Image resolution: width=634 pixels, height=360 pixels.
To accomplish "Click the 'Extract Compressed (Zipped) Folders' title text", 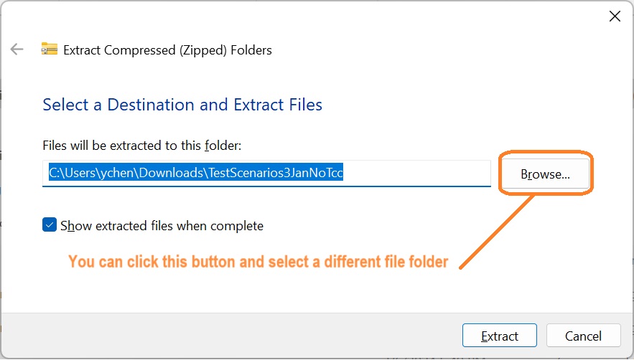I will [167, 50].
